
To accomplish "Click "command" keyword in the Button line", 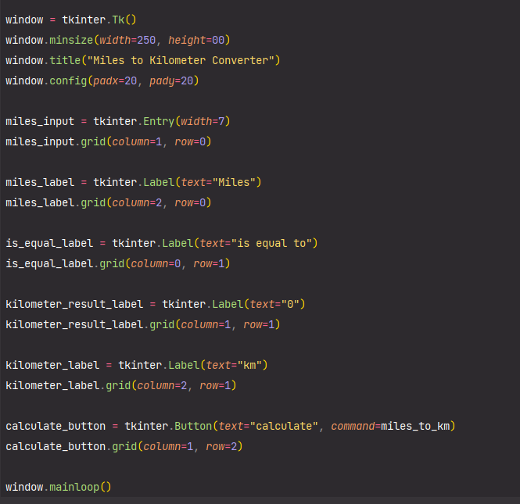I will click(353, 426).
